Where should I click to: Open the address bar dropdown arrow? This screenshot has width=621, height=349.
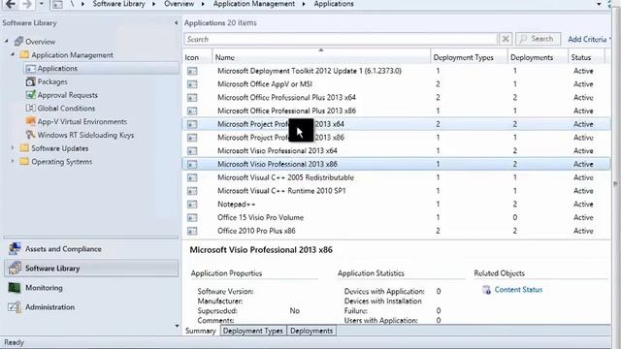(x=599, y=4)
